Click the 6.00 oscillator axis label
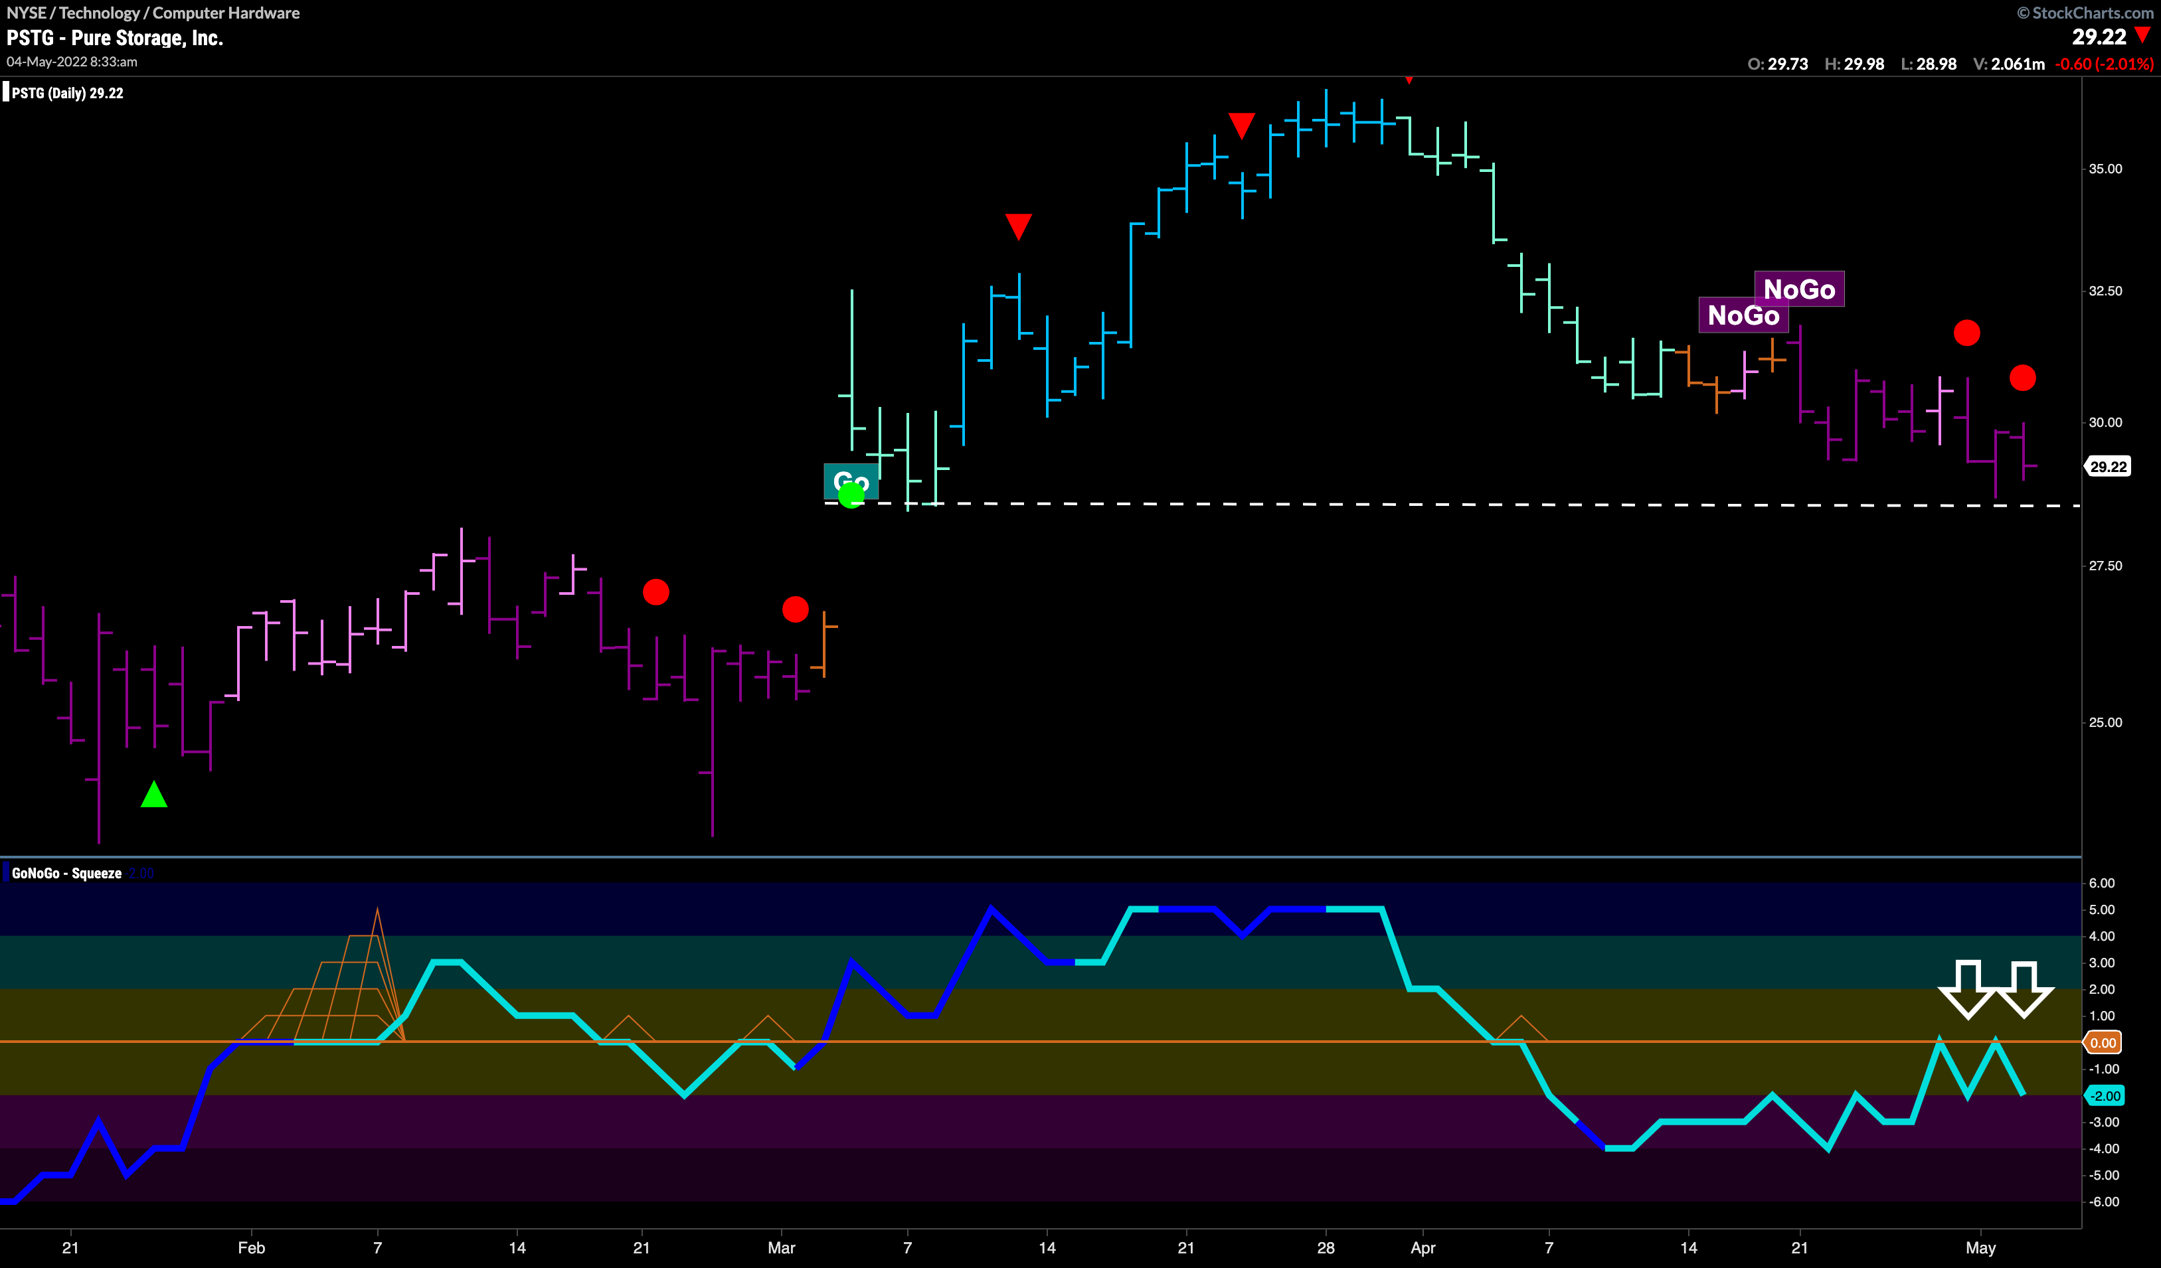 click(2102, 883)
